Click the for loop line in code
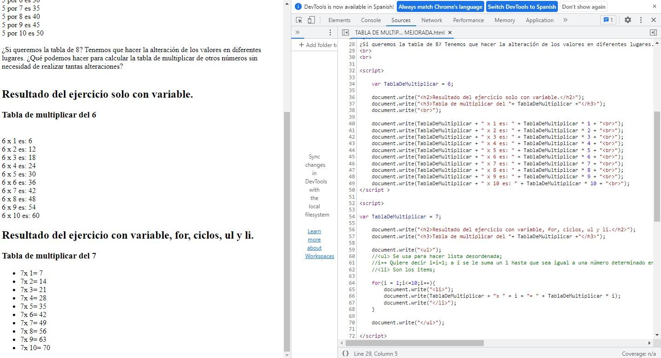The width and height of the screenshot is (661, 358). pos(403,283)
